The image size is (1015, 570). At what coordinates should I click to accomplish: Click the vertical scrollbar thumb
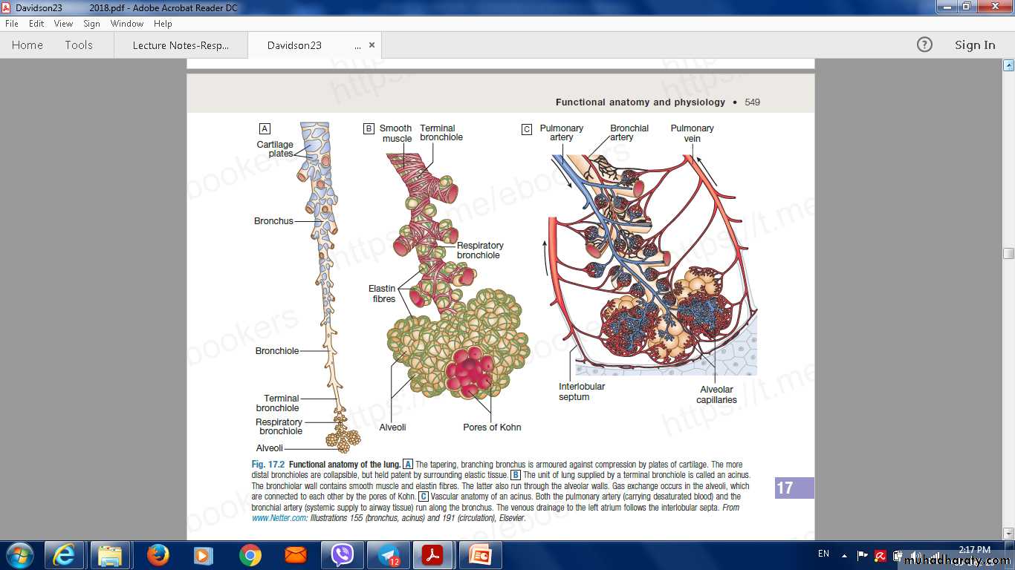pyautogui.click(x=1008, y=254)
